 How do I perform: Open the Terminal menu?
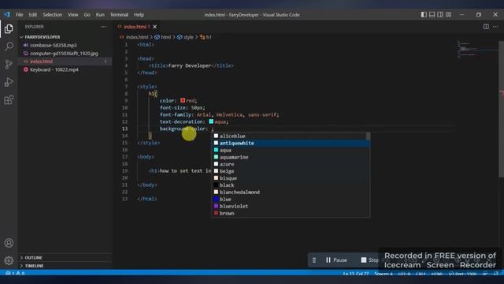click(119, 15)
